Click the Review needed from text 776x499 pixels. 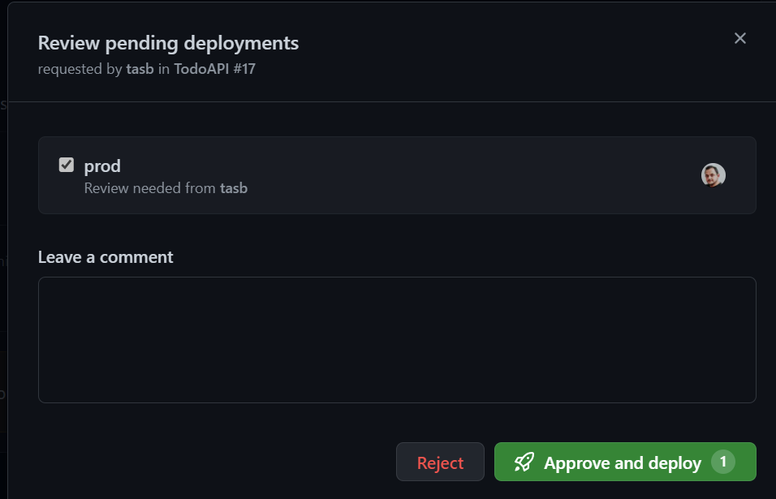point(150,188)
